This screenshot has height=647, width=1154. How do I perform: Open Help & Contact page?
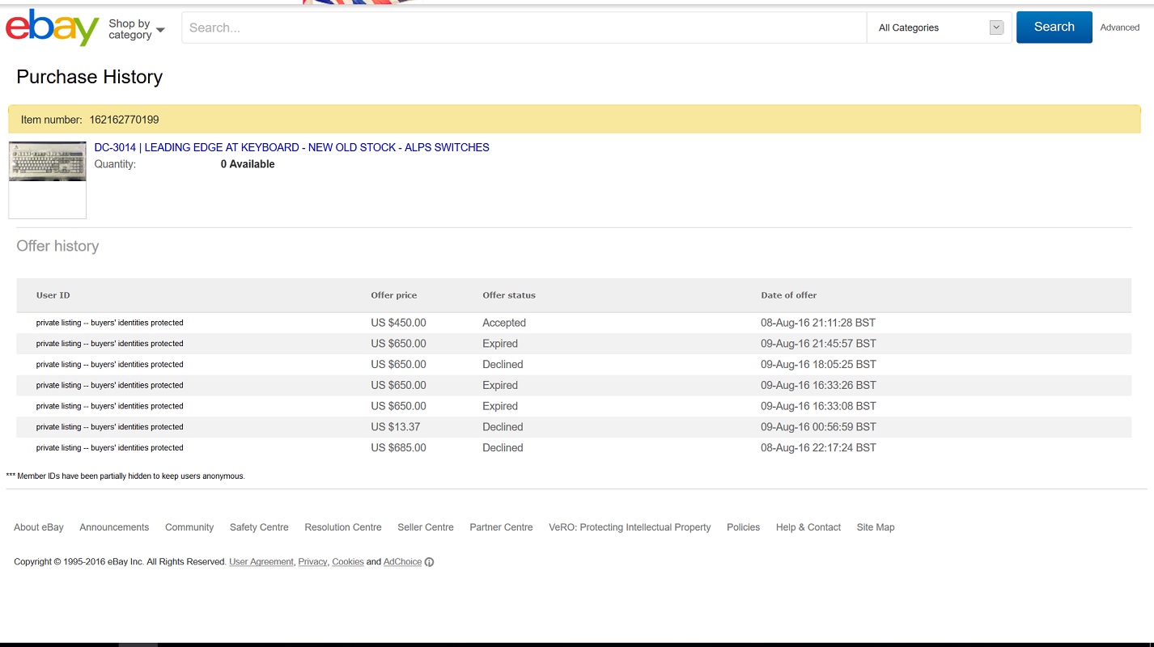(808, 527)
